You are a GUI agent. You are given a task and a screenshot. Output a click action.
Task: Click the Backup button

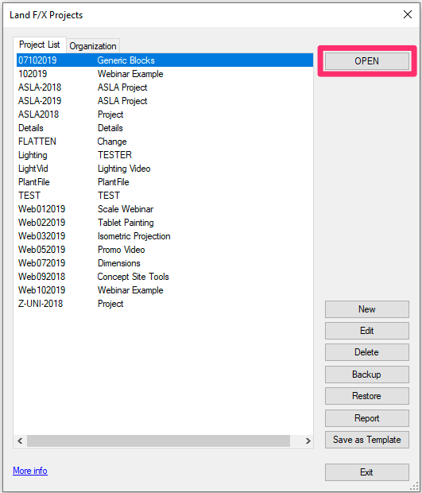point(366,375)
